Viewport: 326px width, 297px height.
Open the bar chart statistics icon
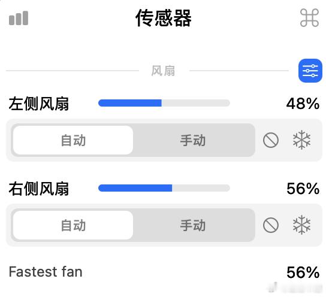coord(19,18)
